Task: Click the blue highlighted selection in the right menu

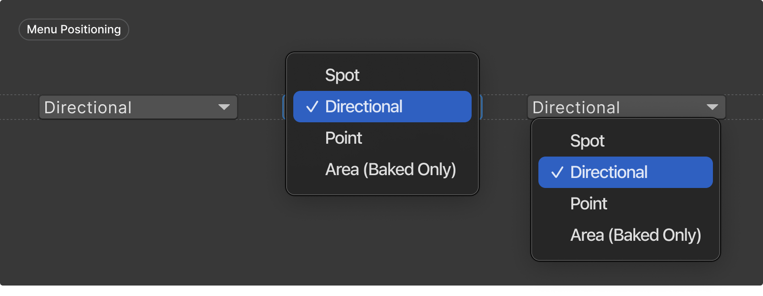Action: [x=625, y=172]
